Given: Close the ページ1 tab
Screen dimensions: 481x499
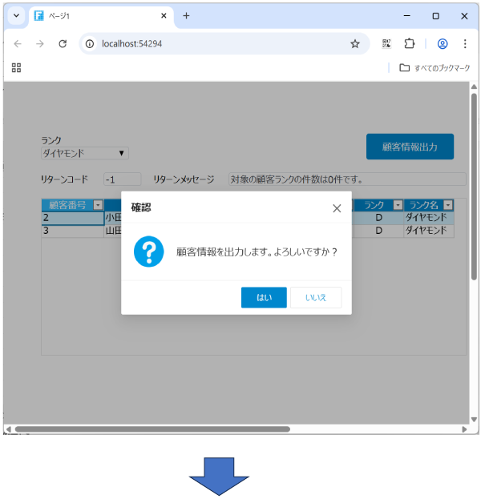Looking at the screenshot, I should [x=164, y=15].
